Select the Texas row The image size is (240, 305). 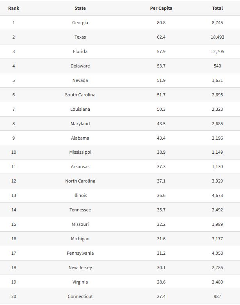coord(120,37)
